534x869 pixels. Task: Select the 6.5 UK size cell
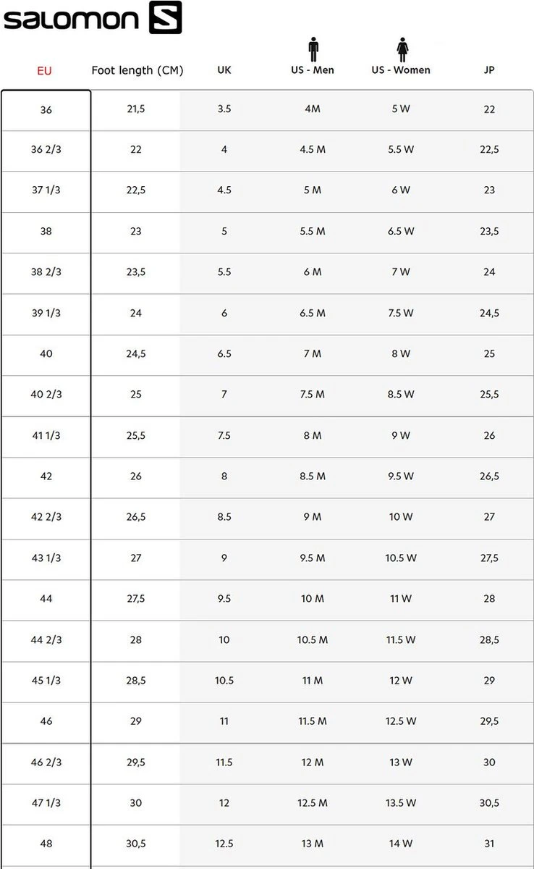[224, 354]
